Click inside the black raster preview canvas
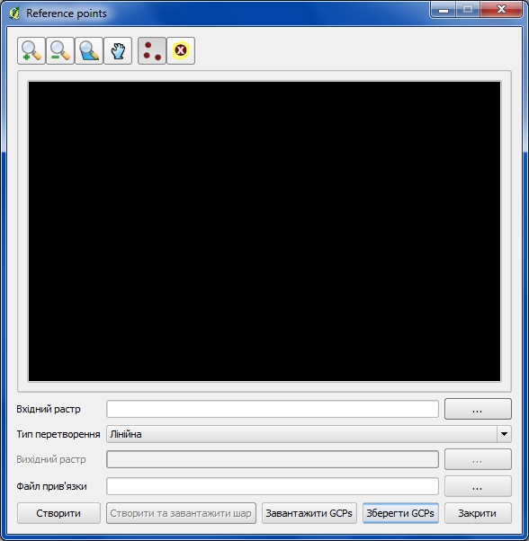 pos(264,231)
